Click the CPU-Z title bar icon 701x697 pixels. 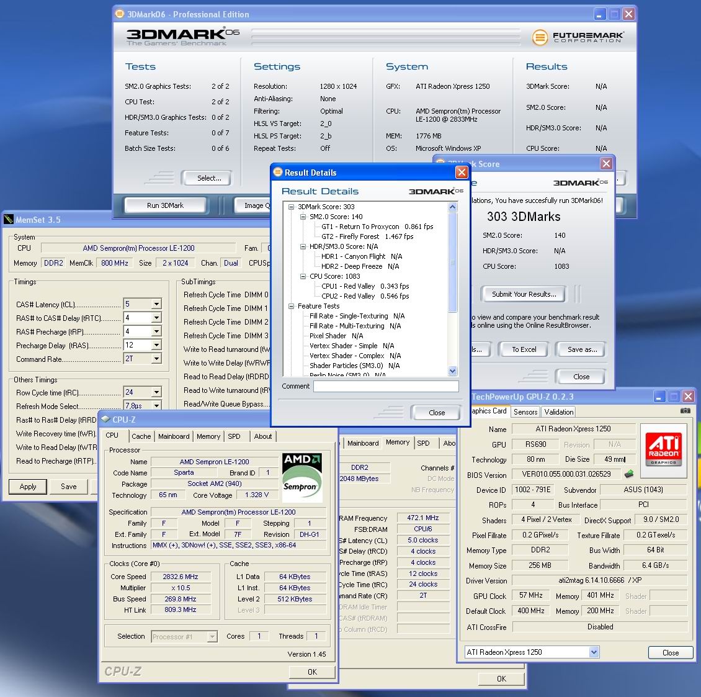pos(105,419)
